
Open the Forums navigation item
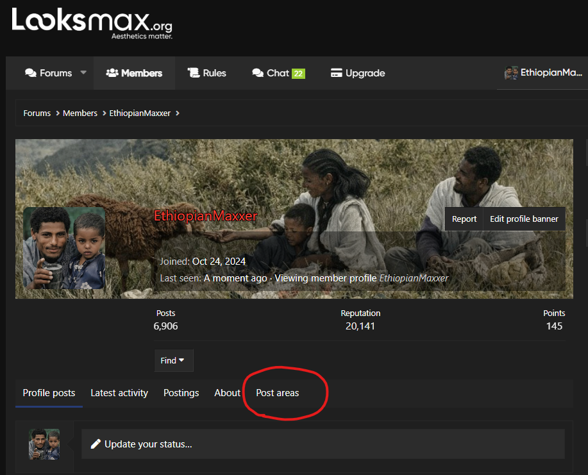point(49,73)
